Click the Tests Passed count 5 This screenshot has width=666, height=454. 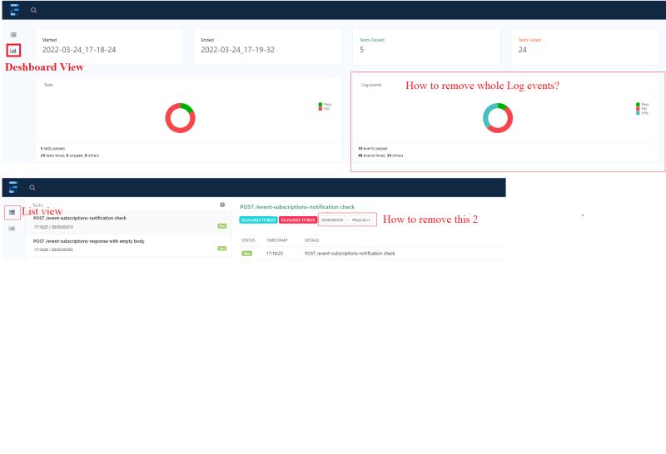tap(362, 50)
